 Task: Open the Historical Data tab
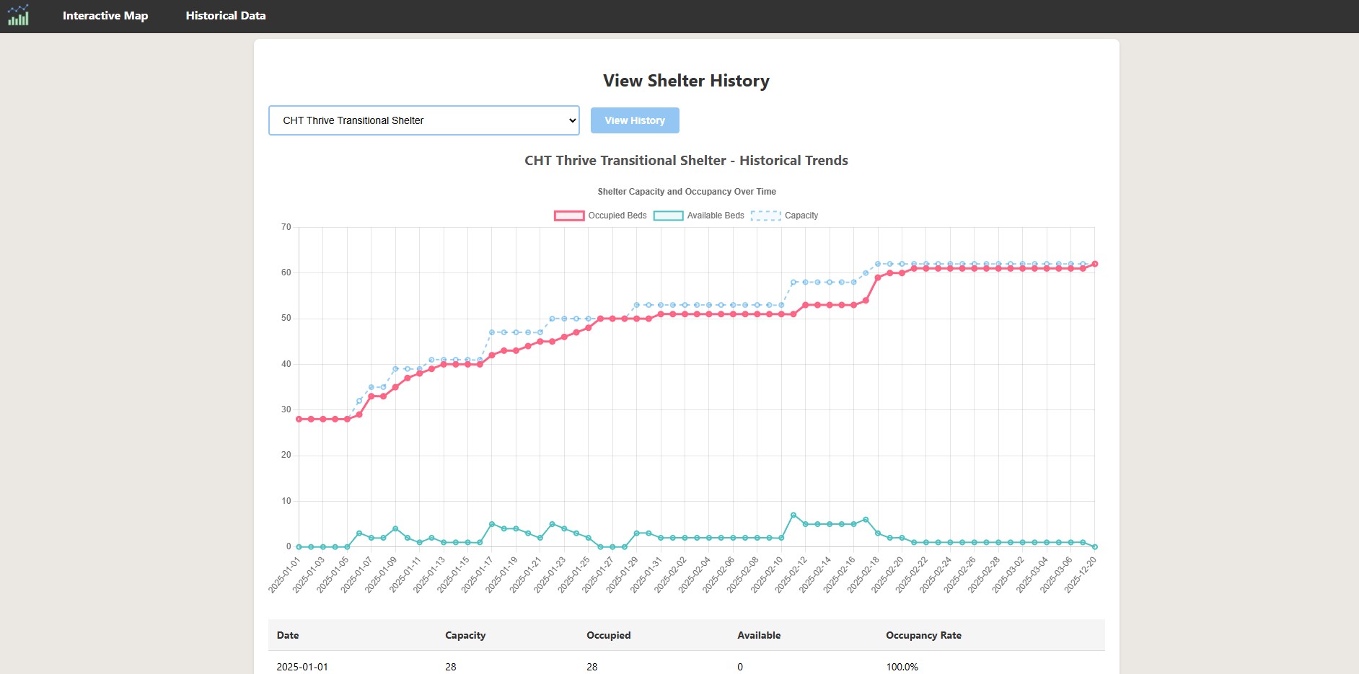click(x=226, y=15)
